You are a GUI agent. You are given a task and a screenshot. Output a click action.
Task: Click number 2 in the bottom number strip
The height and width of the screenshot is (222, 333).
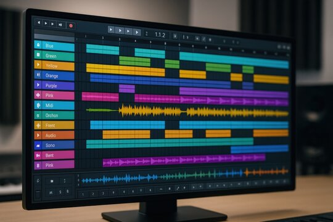coord(92,194)
